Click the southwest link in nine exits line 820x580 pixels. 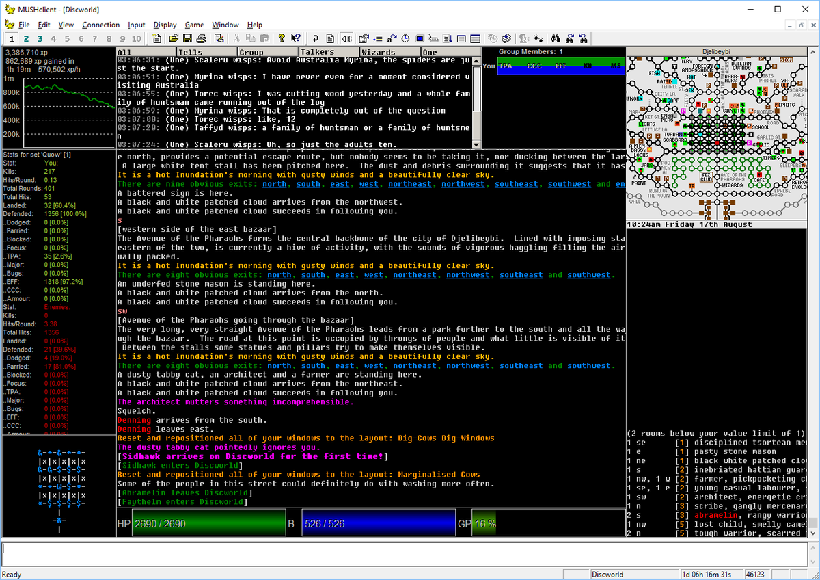[569, 184]
